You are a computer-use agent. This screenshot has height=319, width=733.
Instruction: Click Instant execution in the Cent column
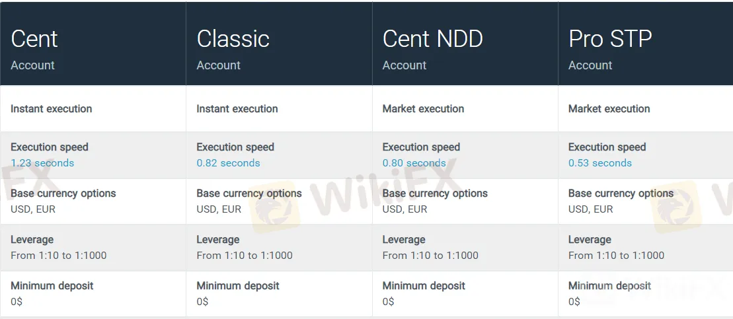52,109
